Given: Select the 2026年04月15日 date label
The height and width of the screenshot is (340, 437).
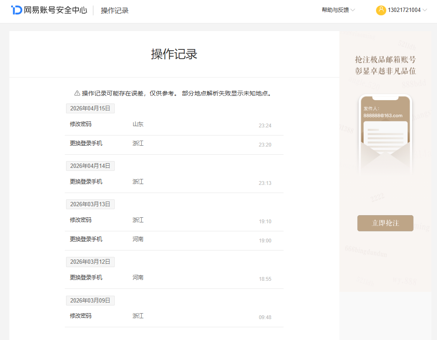Looking at the screenshot, I should coord(90,108).
